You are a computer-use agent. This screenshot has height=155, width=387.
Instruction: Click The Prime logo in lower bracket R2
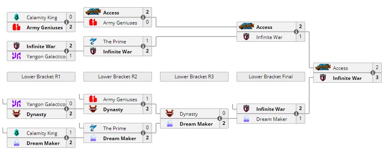(x=93, y=128)
